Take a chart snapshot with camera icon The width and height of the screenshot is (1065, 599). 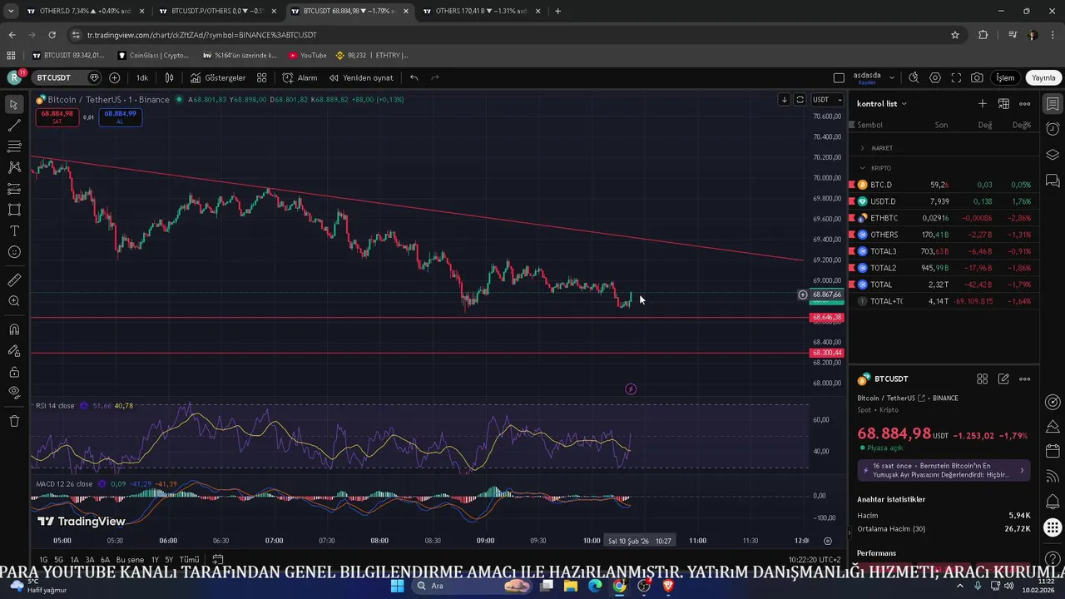(x=977, y=77)
